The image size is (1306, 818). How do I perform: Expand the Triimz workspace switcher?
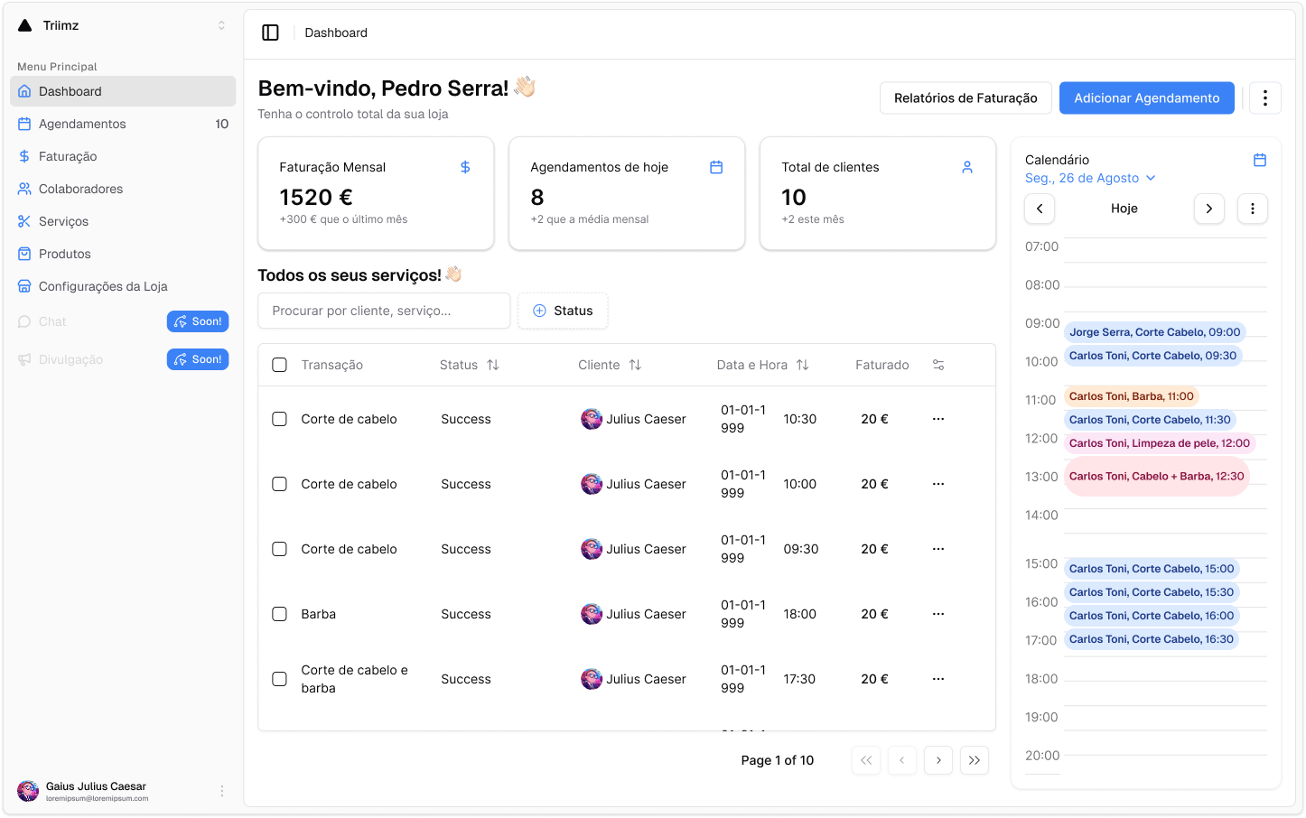221,25
